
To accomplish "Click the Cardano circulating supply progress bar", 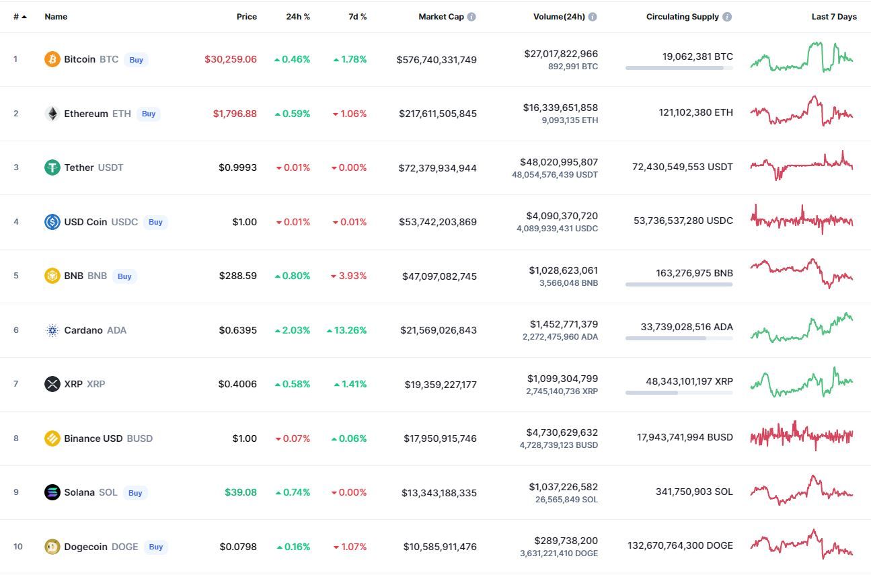I will click(x=679, y=338).
